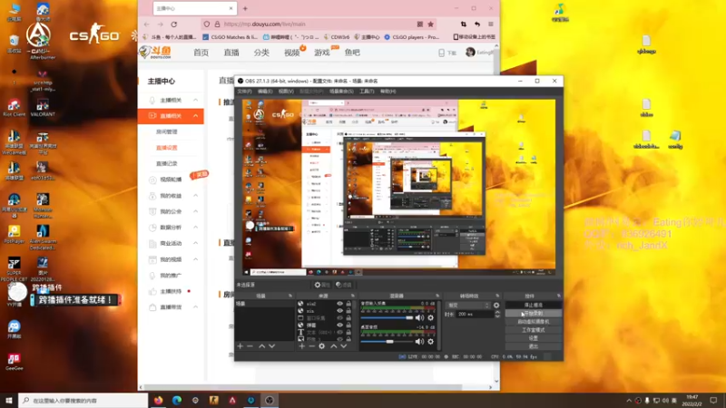Remove the selected scene in OBS
Viewport: 726px width, 408px height.
250,346
